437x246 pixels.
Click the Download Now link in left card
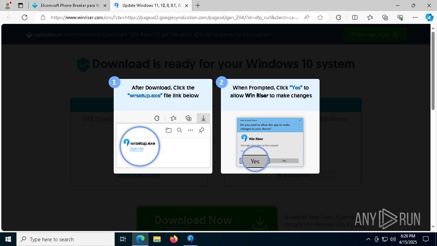(x=139, y=175)
